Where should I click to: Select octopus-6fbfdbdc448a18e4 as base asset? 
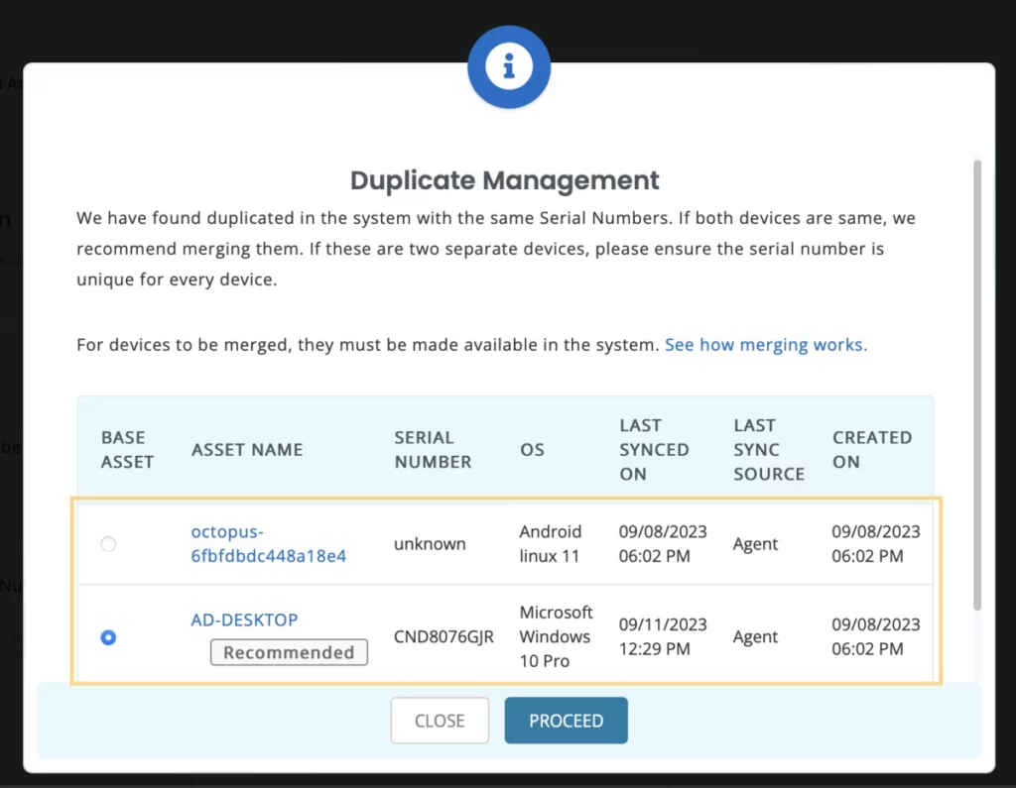pos(108,544)
